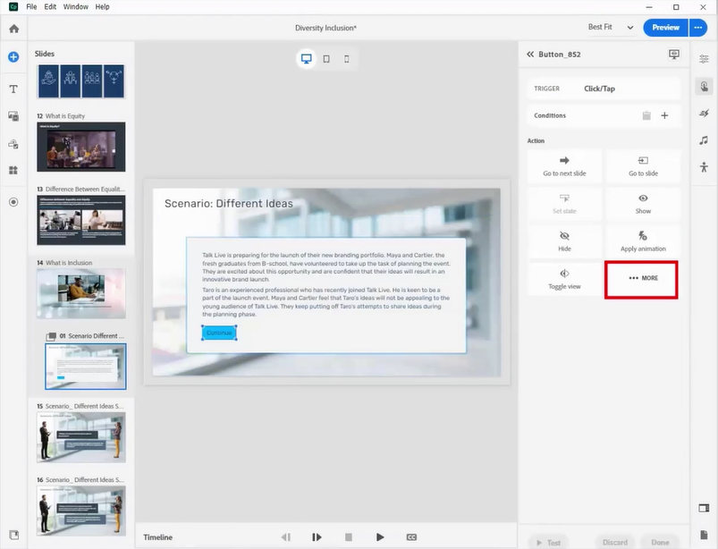The image size is (718, 549).
Task: Click the Diversity Inclusion project title
Action: point(325,28)
